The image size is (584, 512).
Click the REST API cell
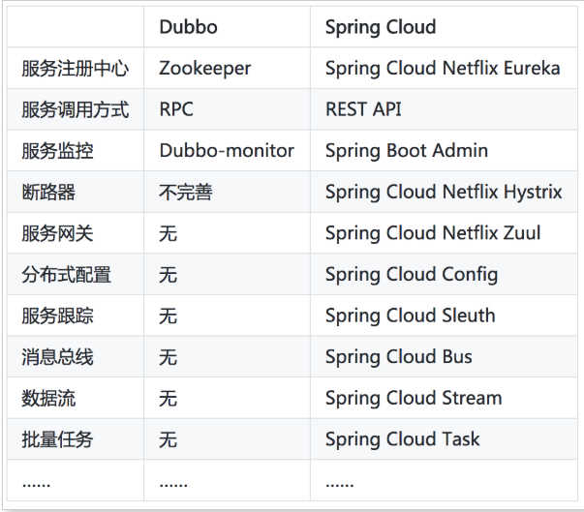(x=363, y=109)
